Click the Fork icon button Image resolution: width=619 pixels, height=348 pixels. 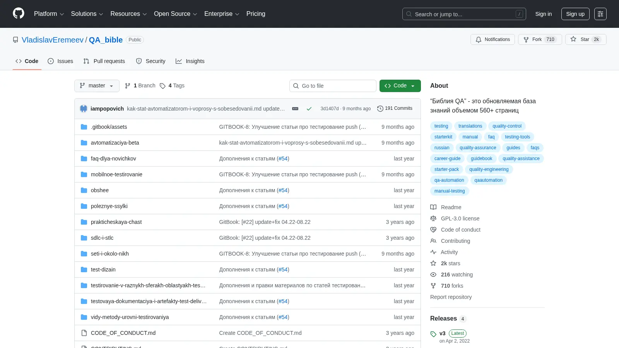click(x=526, y=39)
